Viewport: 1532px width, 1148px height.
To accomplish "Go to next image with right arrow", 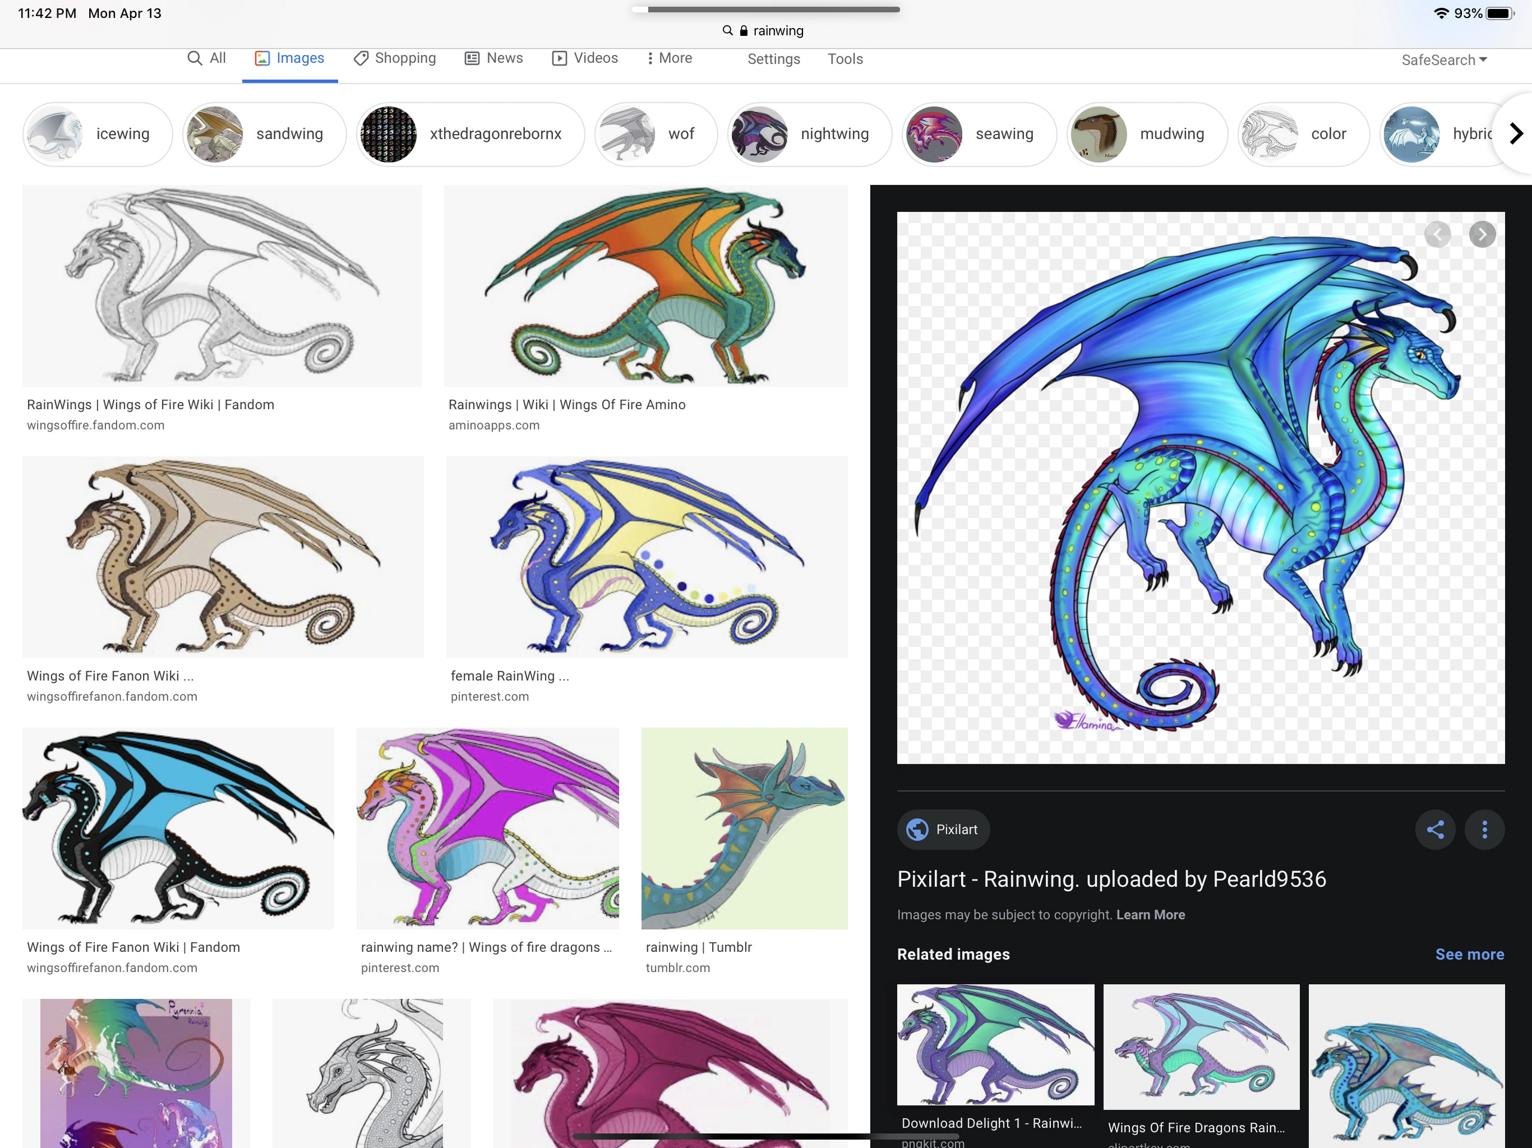I will tap(1482, 235).
